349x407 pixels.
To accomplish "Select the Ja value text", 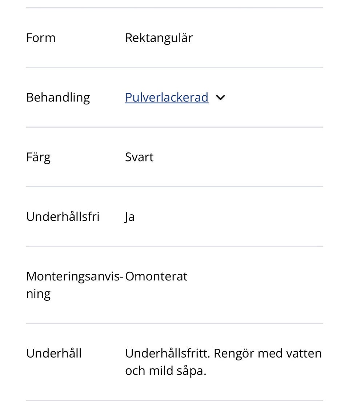I will point(130,217).
